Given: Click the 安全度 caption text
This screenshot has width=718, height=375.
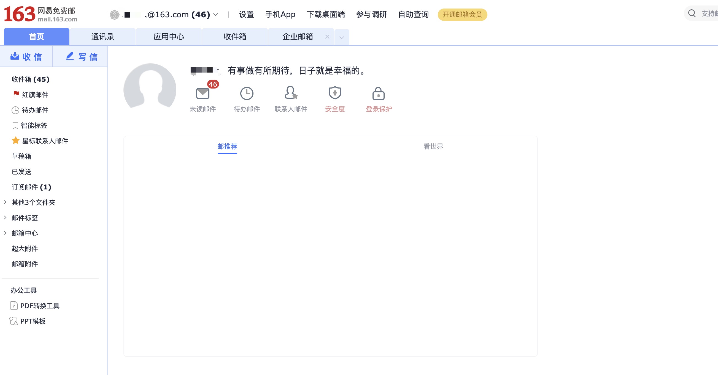Looking at the screenshot, I should click(x=335, y=109).
